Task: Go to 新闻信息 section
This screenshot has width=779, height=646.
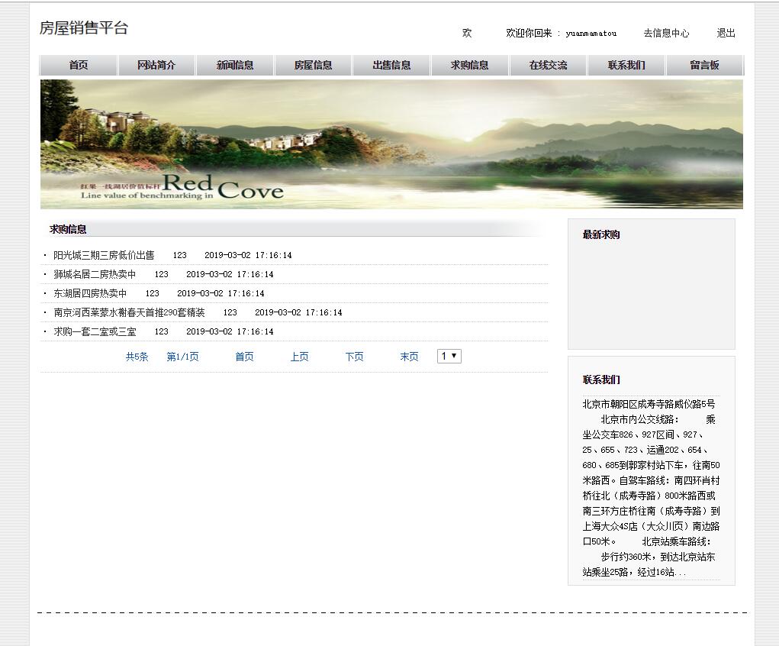Action: tap(234, 65)
